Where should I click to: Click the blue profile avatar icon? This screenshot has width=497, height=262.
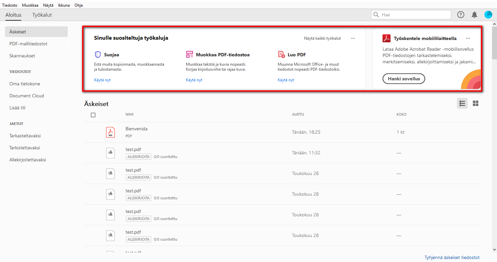(x=488, y=15)
